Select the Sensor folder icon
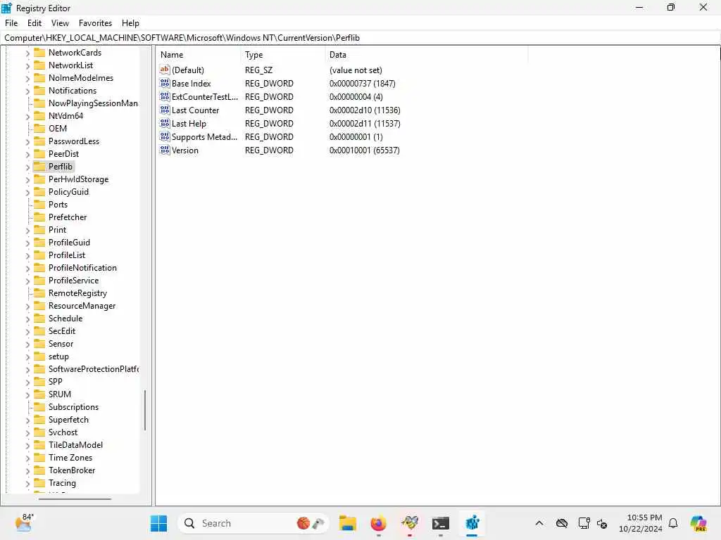This screenshot has width=721, height=540. (x=40, y=343)
